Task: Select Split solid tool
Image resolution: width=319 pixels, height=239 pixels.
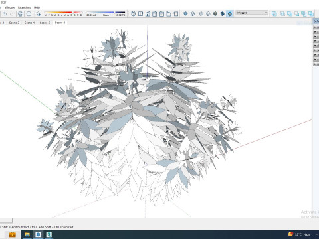Action: [x=311, y=14]
